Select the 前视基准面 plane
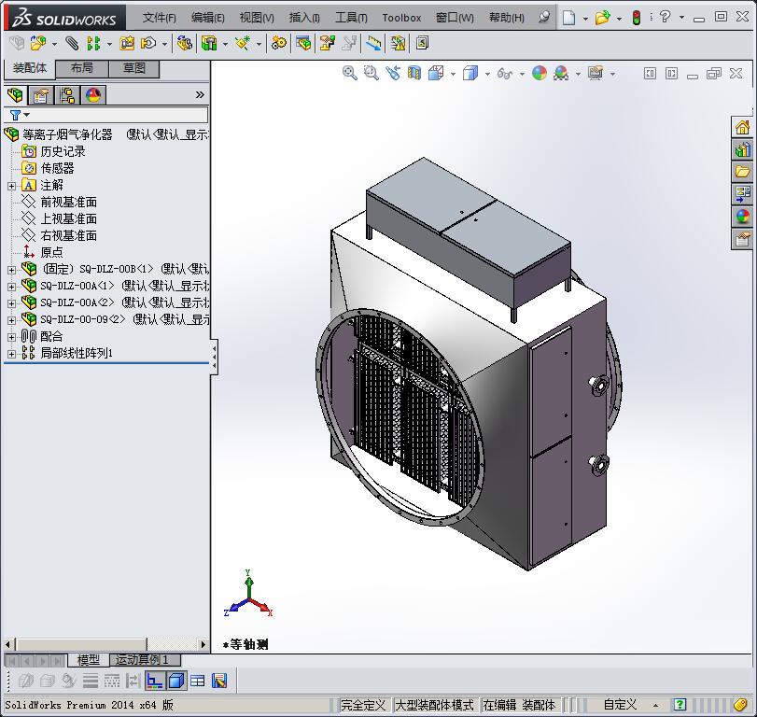This screenshot has width=757, height=717. [68, 203]
